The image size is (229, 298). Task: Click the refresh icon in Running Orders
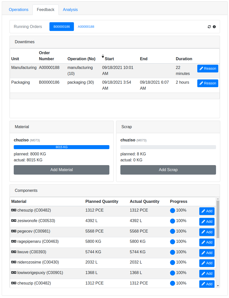pyautogui.click(x=209, y=27)
